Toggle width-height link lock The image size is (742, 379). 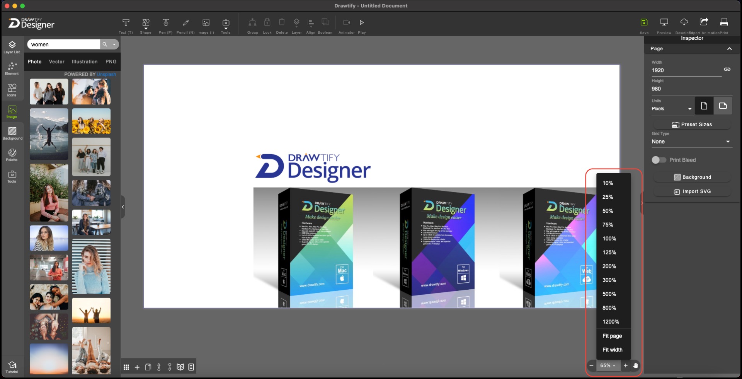point(727,69)
